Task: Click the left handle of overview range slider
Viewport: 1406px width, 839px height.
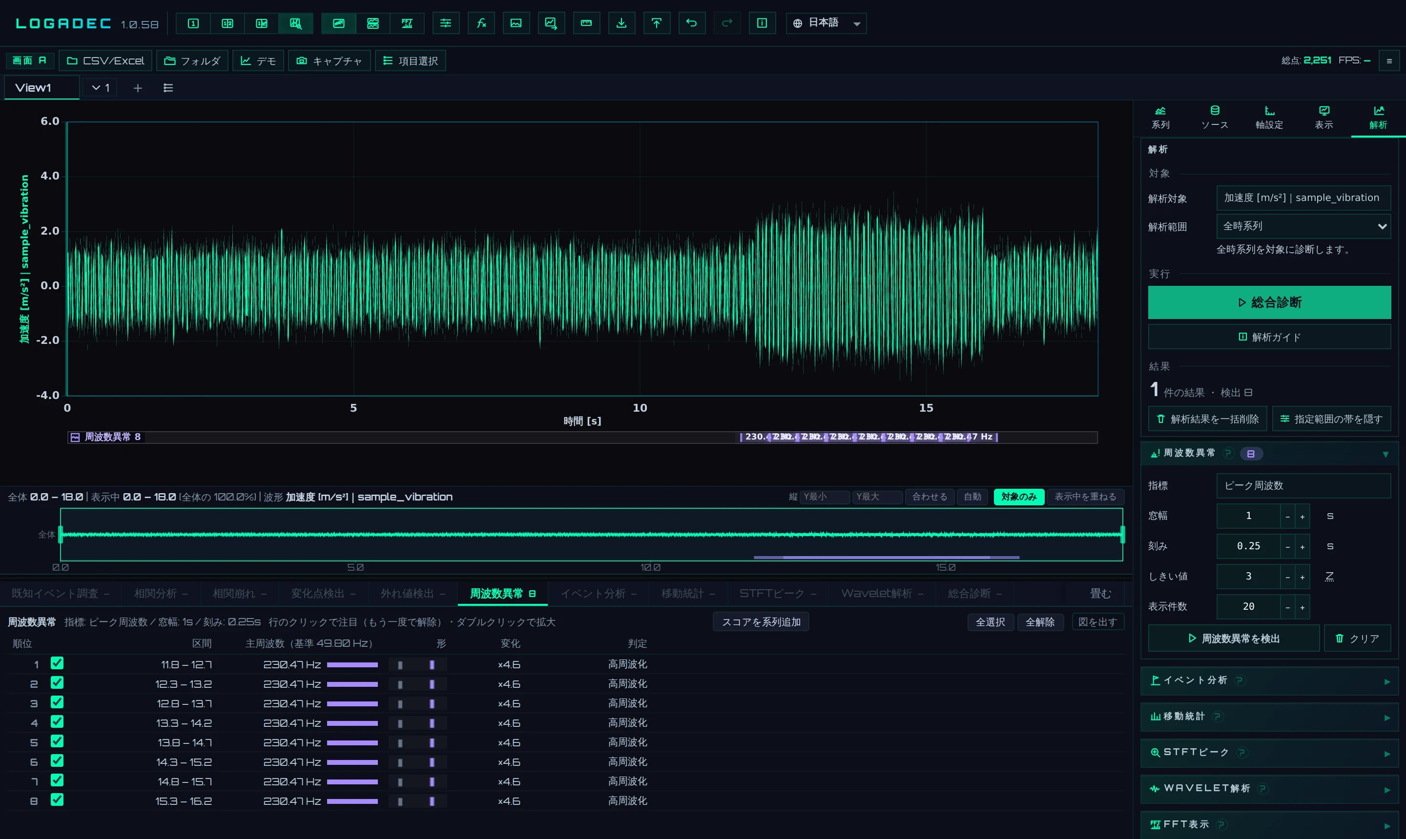Action: tap(61, 534)
